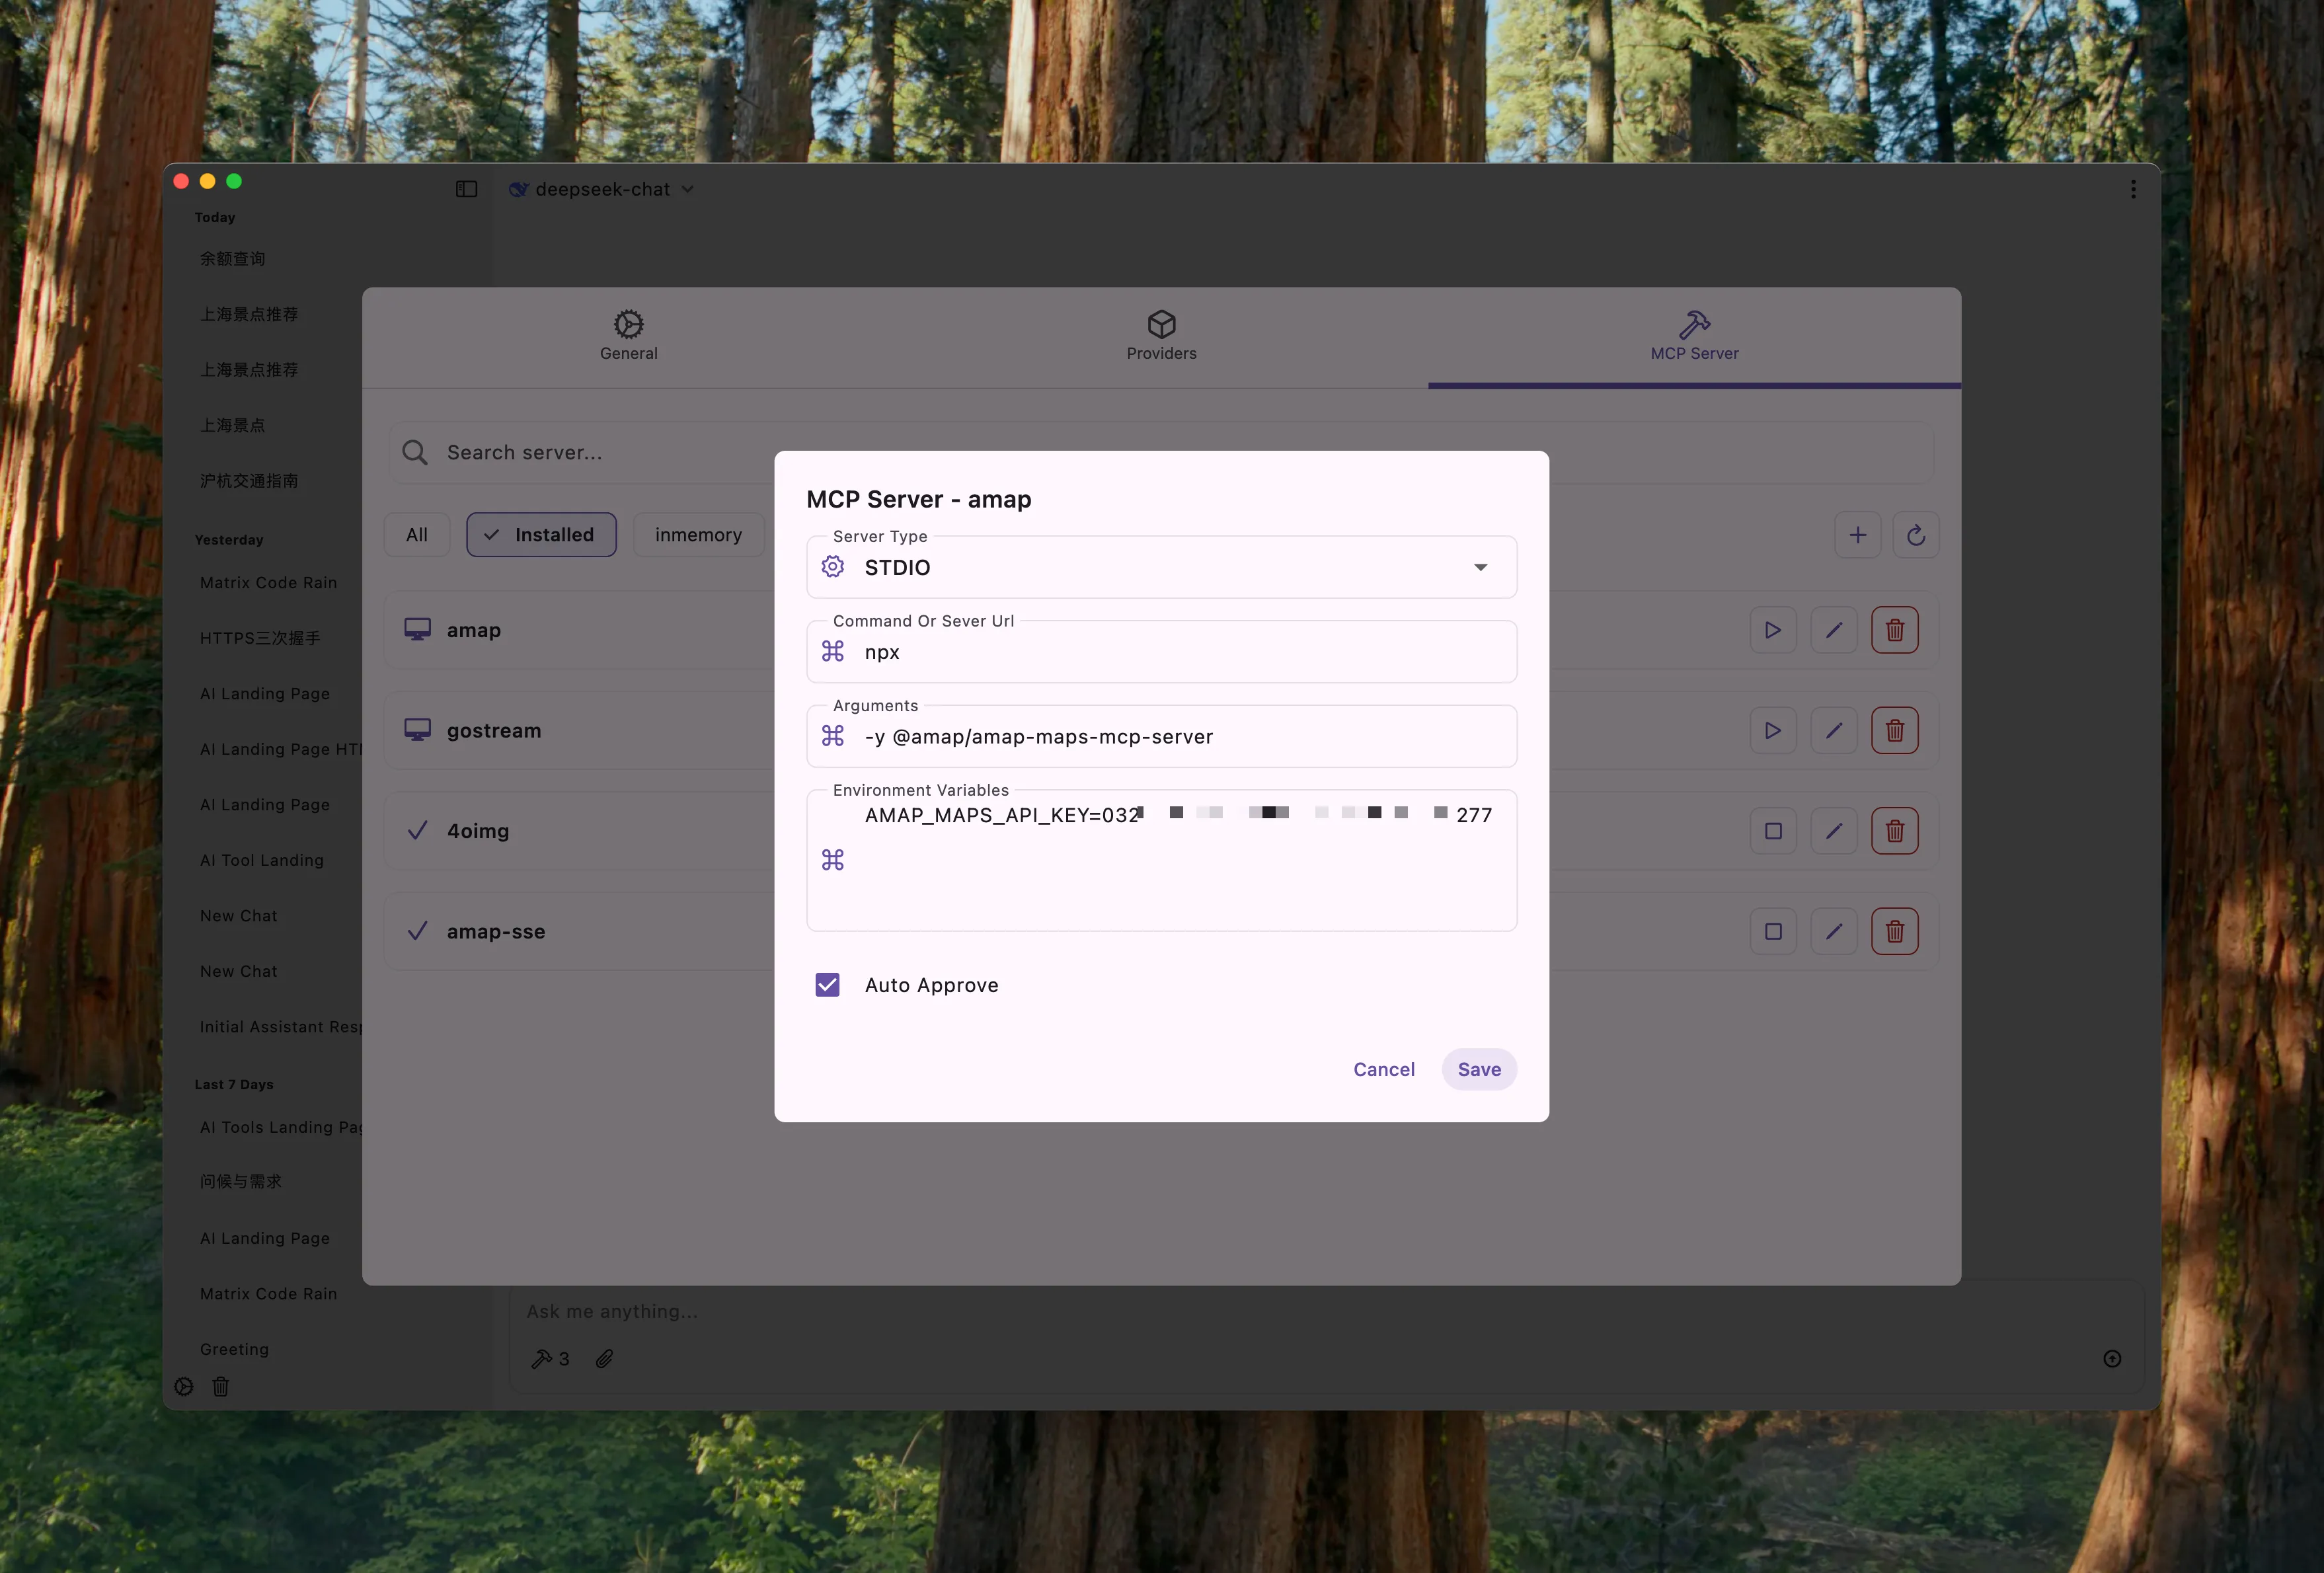Click the edit pencil for gostream server
2324x1573 pixels.
pyautogui.click(x=1833, y=731)
